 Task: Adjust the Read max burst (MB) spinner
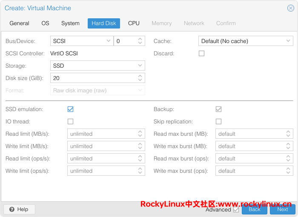click(x=288, y=134)
